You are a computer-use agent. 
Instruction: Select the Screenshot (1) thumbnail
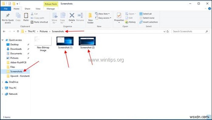(x=65, y=41)
